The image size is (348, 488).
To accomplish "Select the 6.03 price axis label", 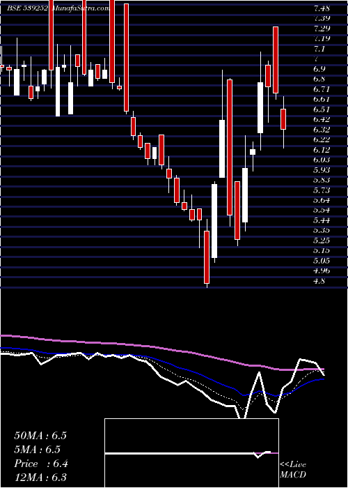I will [322, 160].
